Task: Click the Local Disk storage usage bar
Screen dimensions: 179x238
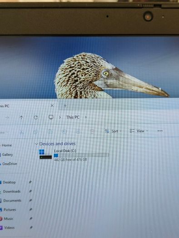Action: coord(81,155)
